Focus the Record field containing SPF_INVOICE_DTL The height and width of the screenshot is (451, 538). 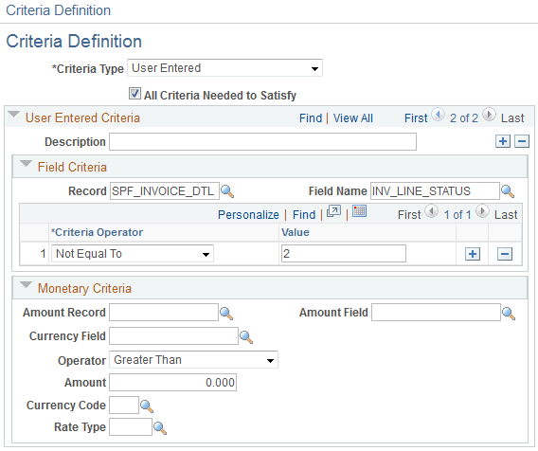coord(165,190)
